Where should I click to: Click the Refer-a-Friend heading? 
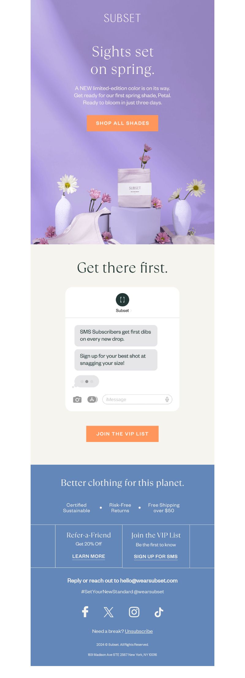pos(89,535)
